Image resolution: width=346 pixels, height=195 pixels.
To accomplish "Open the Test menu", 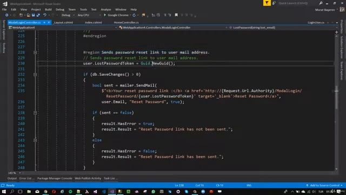I will (94, 10).
